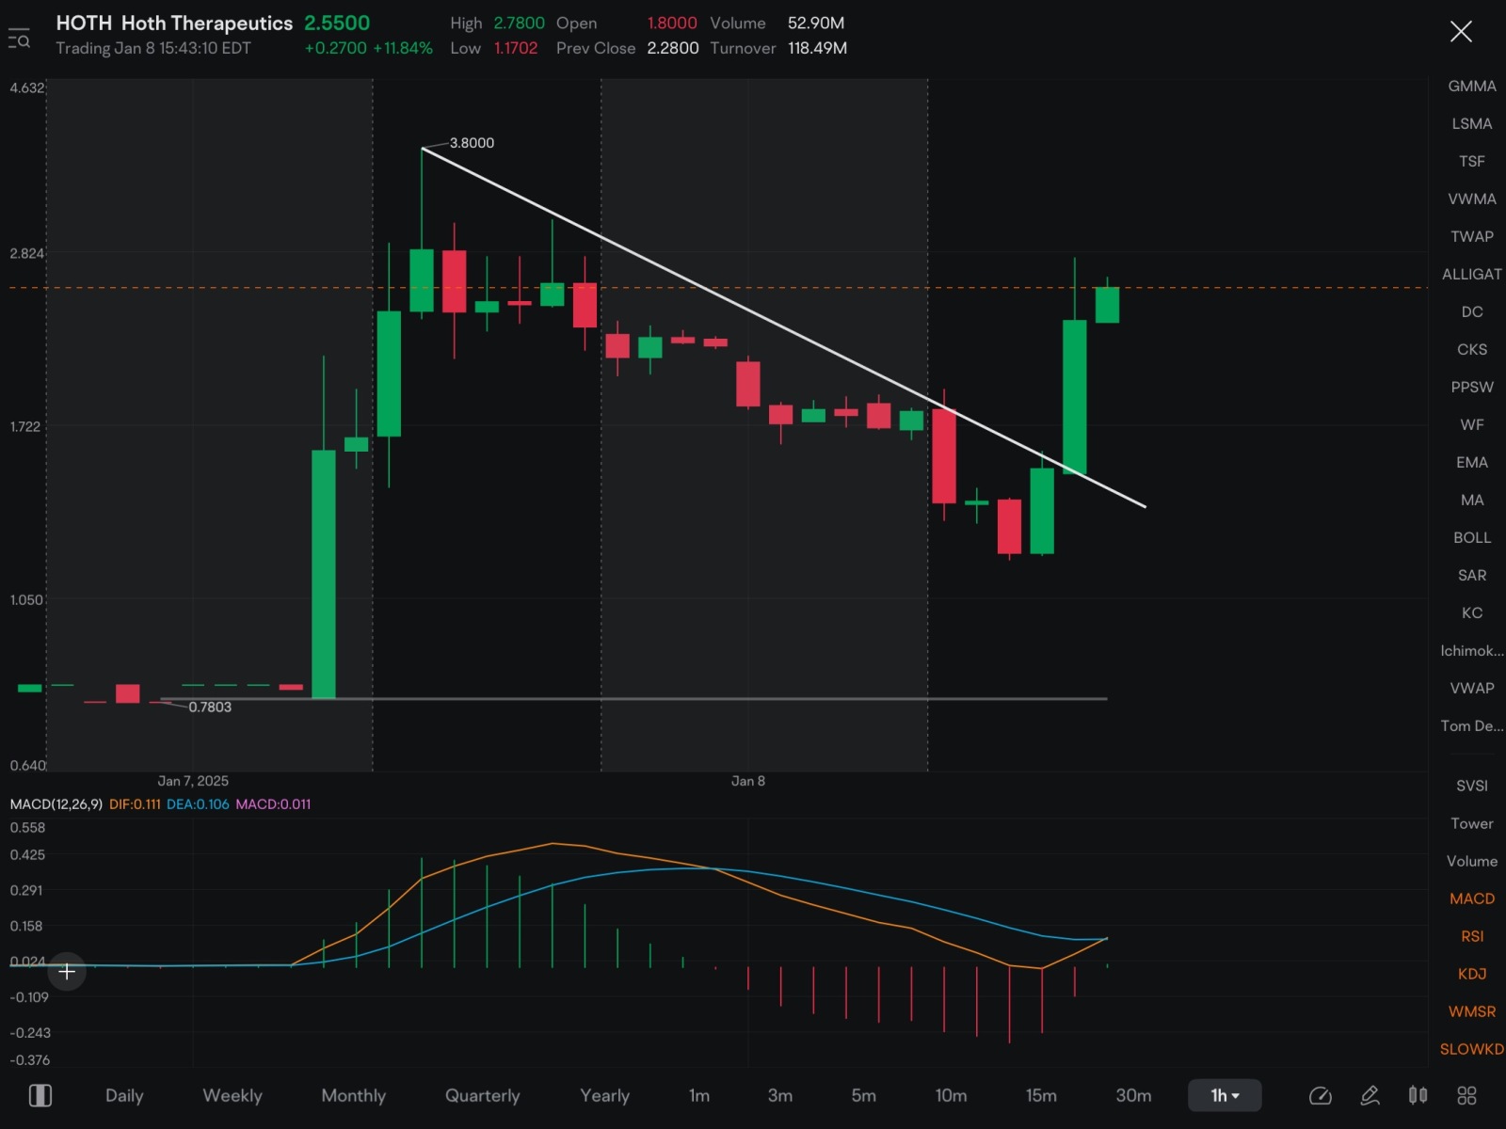
Task: Toggle the WMSR sub-indicator
Action: (1472, 1011)
